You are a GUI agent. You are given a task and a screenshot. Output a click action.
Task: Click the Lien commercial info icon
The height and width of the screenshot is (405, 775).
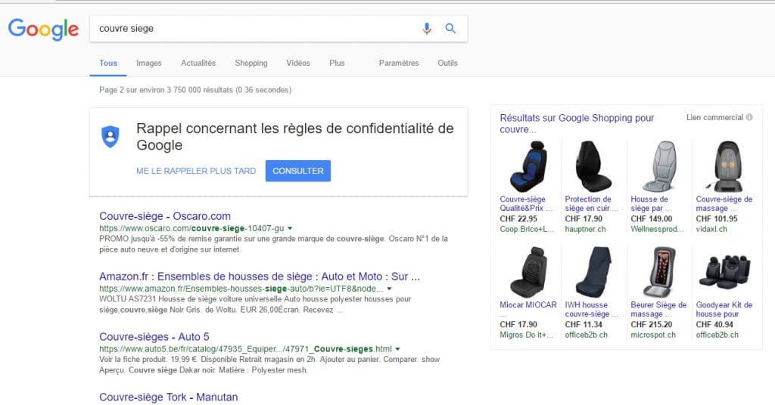pyautogui.click(x=749, y=117)
